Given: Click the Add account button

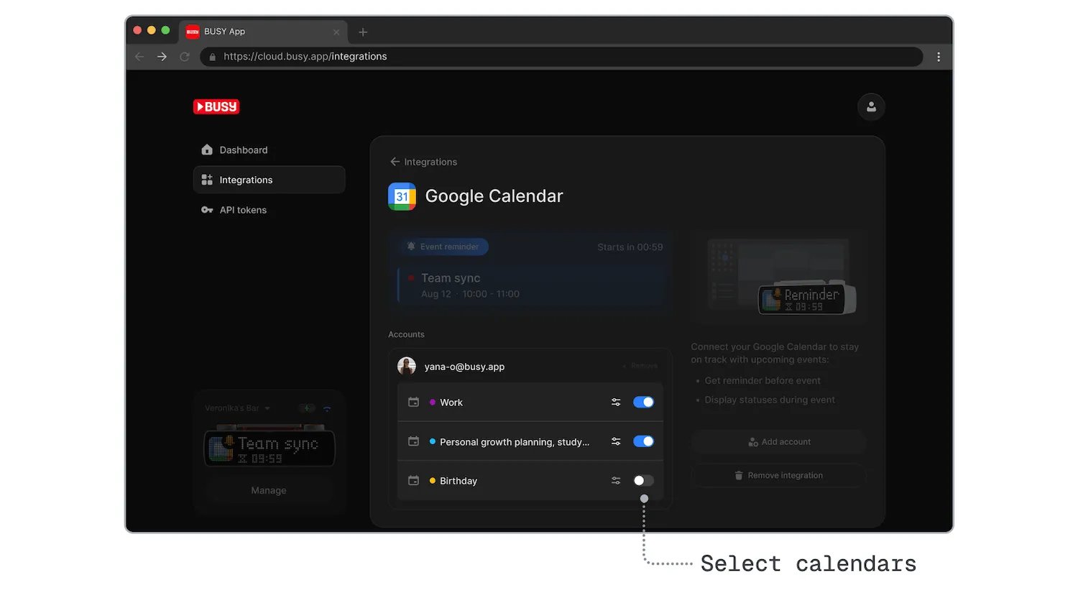Looking at the screenshot, I should coord(778,442).
